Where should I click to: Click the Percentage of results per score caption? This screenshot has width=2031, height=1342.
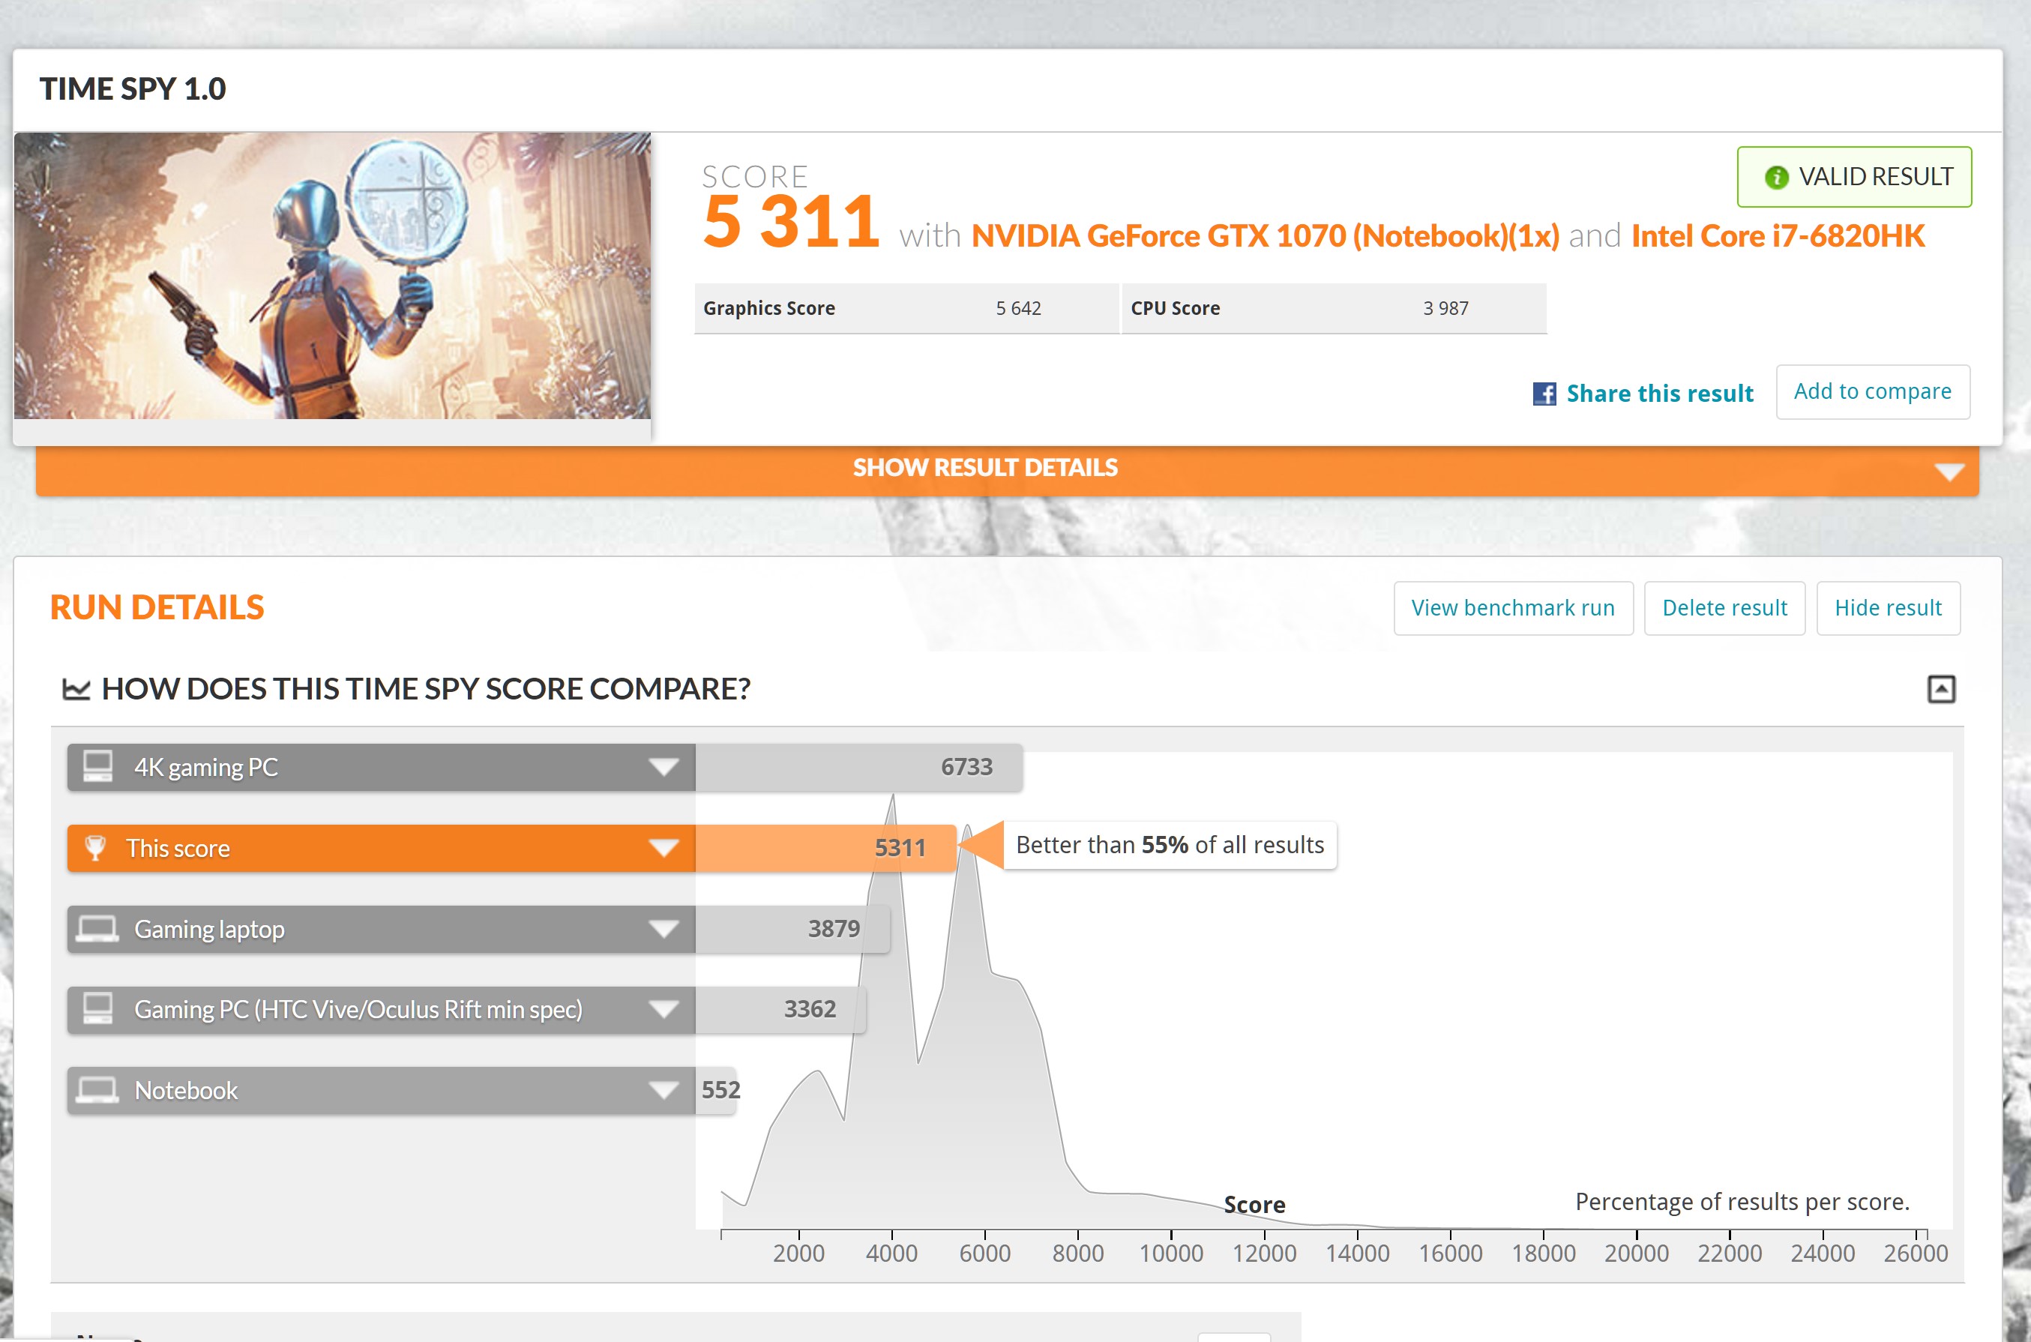click(1742, 1203)
